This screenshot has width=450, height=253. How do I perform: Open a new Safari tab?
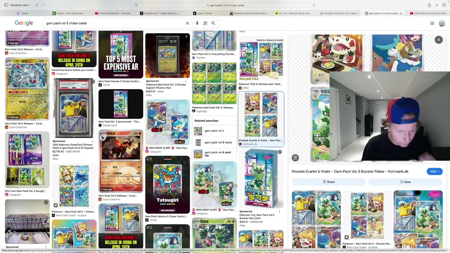[437, 5]
